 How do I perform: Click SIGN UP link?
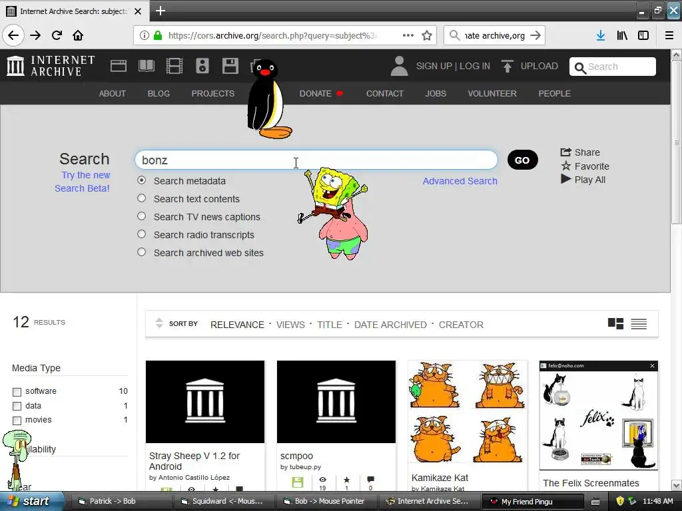434,66
